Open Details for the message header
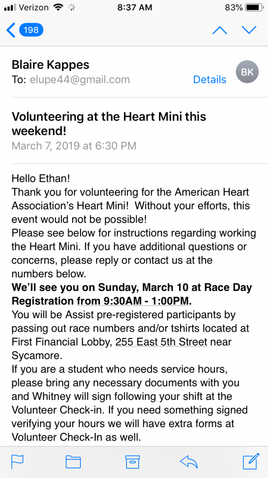Screen dimensions: 268x478 click(210, 80)
